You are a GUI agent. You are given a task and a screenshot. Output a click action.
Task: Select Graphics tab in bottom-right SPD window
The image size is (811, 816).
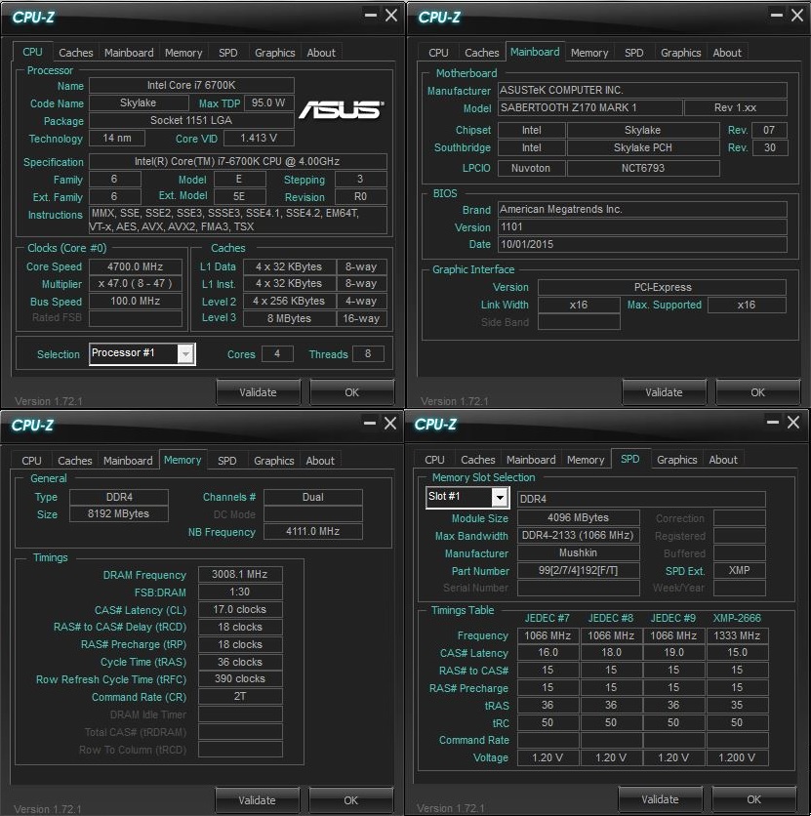click(676, 460)
